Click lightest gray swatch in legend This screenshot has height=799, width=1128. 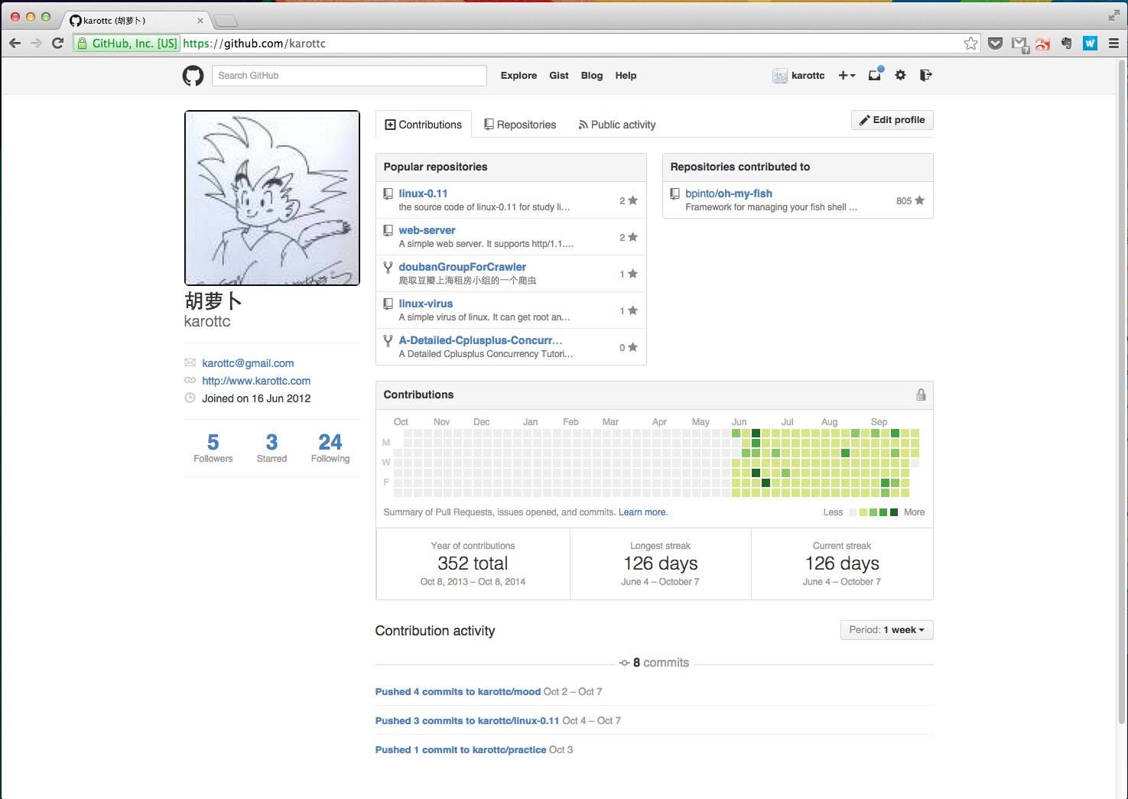(853, 512)
